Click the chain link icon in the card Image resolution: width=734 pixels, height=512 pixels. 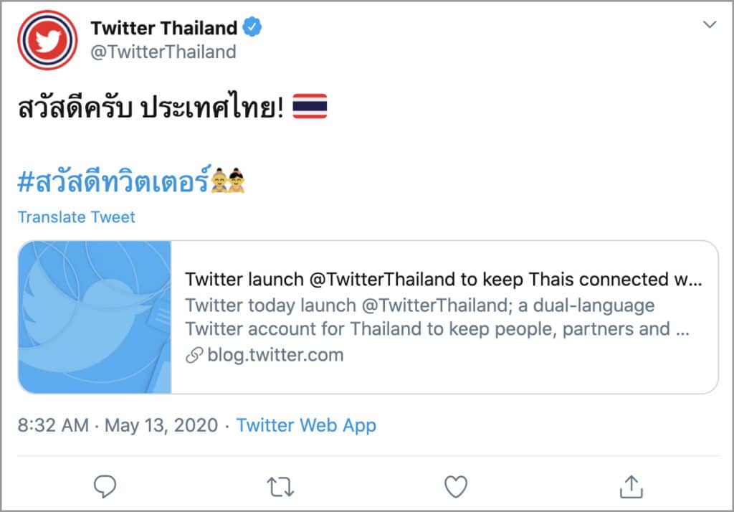[194, 355]
